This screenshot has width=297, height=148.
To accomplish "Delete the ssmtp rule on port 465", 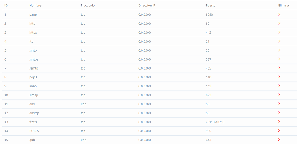I will 279,68.
